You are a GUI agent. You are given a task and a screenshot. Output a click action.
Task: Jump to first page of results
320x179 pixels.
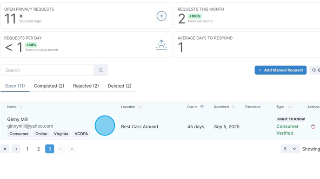(5, 149)
